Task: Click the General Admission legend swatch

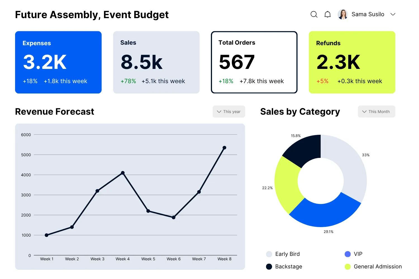Action: click(x=347, y=266)
